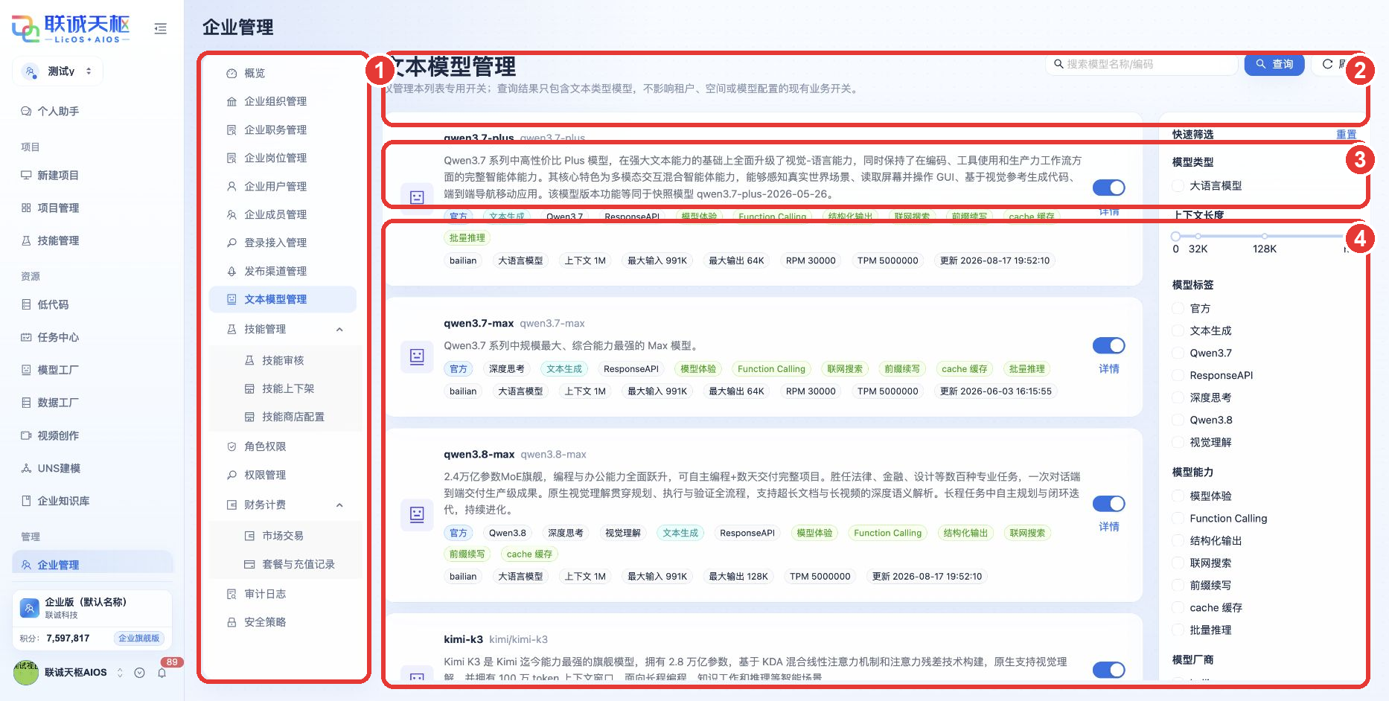Click 重置 to reset filters
Screen dimensions: 1389x701
tap(1346, 135)
